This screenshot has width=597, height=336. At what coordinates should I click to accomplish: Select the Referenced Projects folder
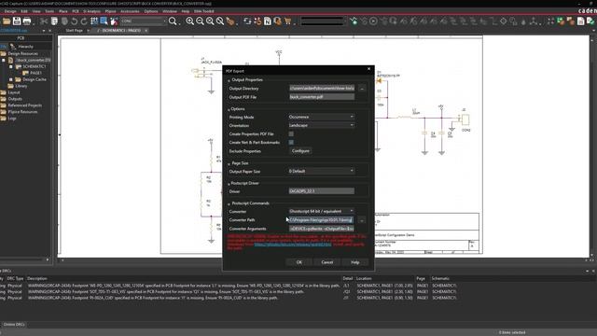[x=25, y=105]
